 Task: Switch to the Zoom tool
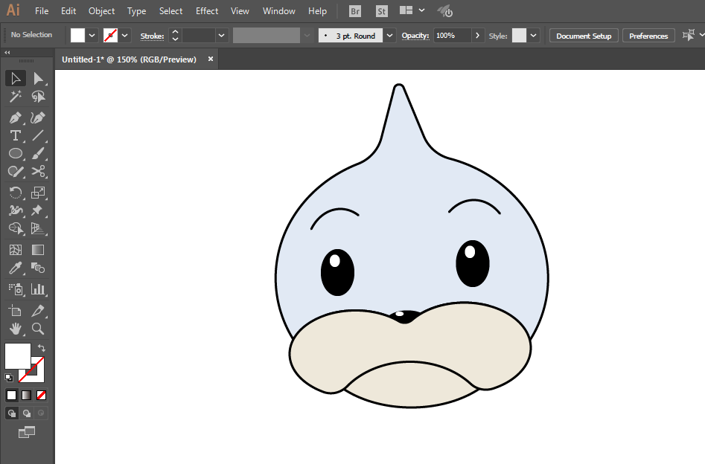(x=38, y=329)
